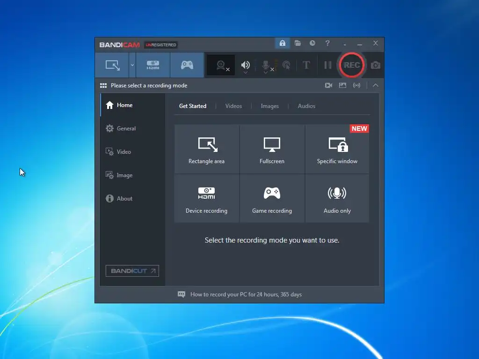This screenshot has height=359, width=479.
Task: Enable text overlay T icon
Action: coord(306,65)
